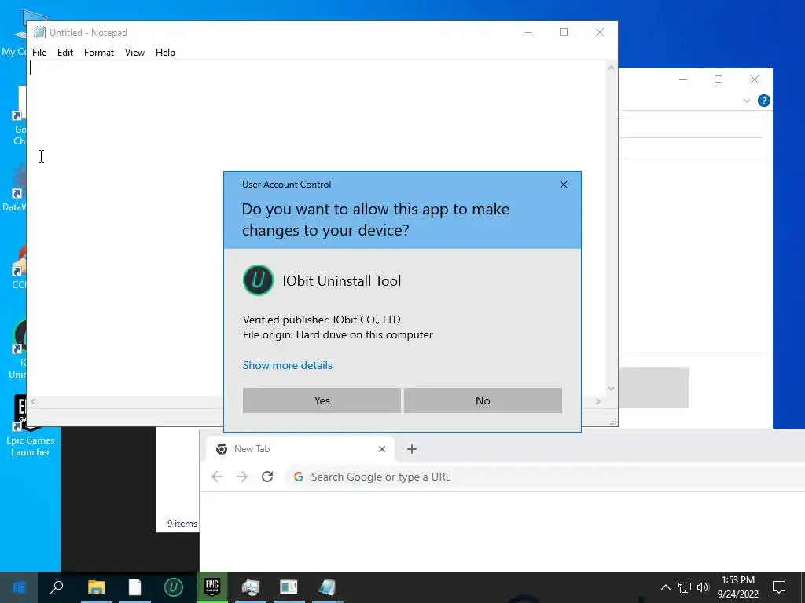Open a new tab with Chrome's plus button
This screenshot has height=603, width=805.
(x=412, y=449)
